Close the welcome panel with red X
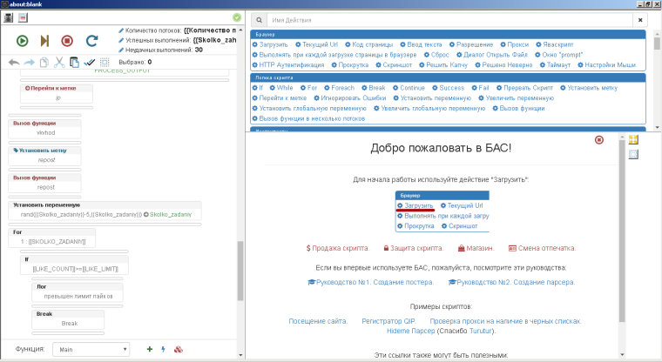The height and width of the screenshot is (362, 662). (x=598, y=140)
